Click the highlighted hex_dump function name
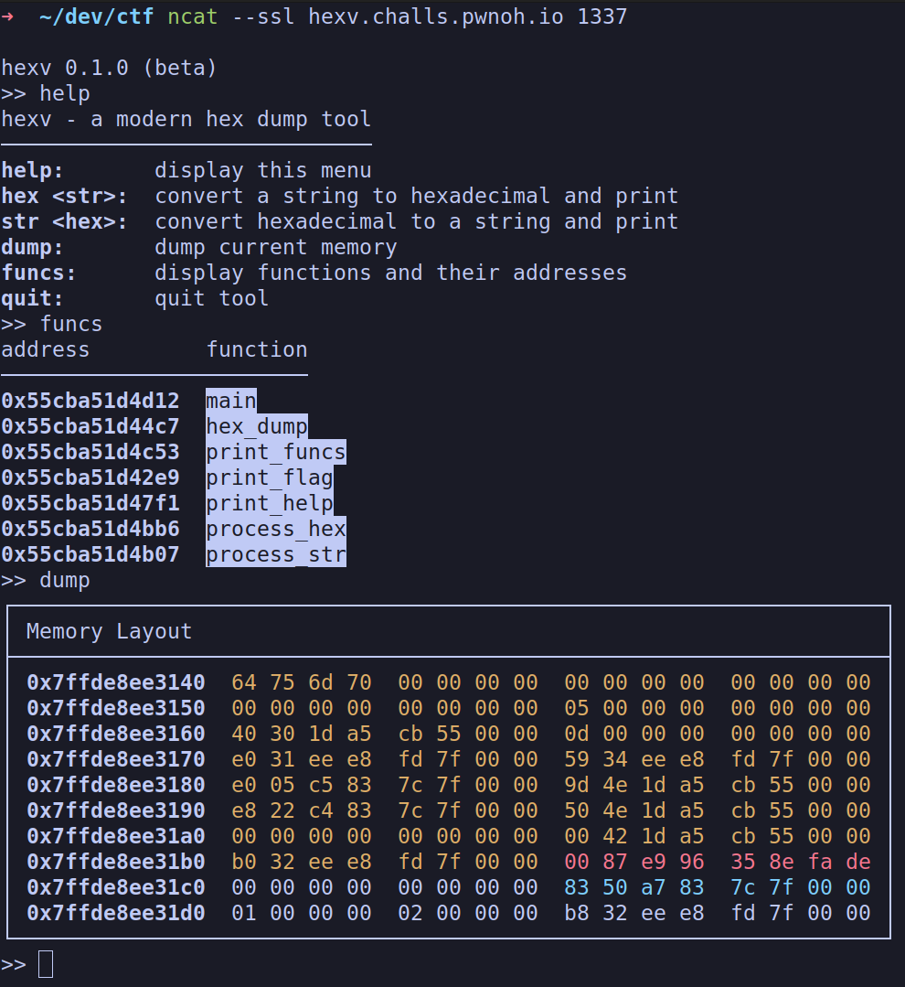 [x=256, y=426]
